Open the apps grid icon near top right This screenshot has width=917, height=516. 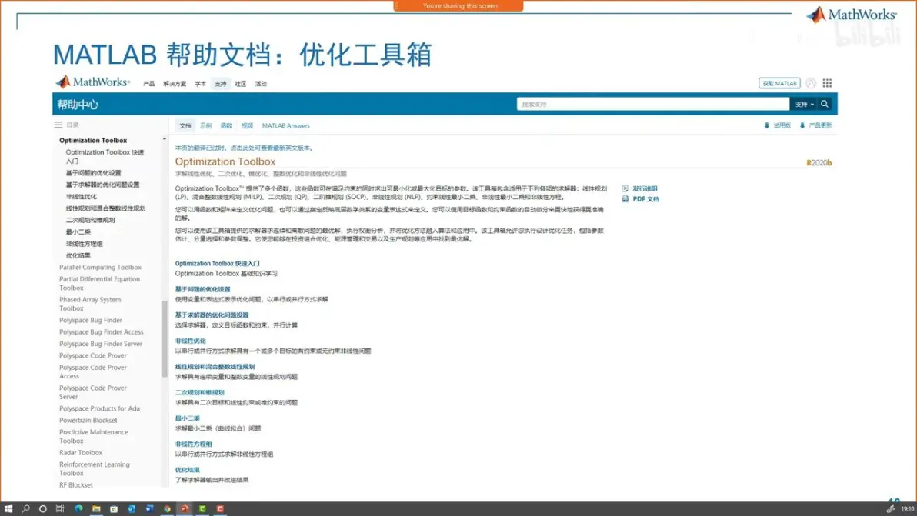pyautogui.click(x=827, y=83)
